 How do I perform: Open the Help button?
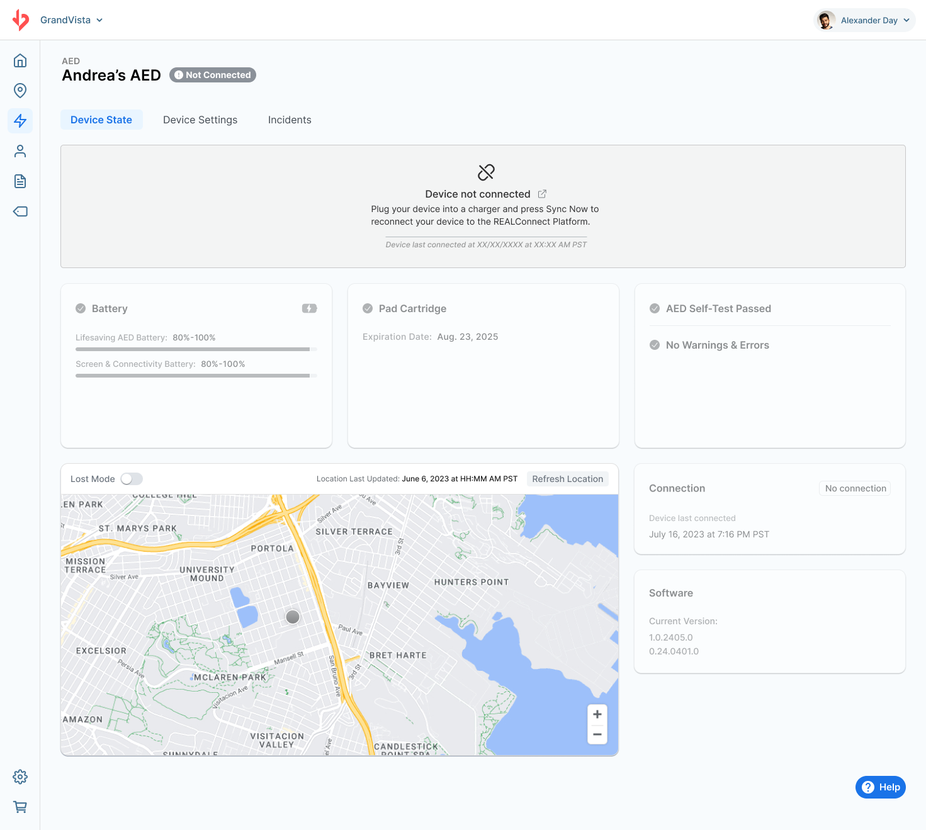(881, 787)
